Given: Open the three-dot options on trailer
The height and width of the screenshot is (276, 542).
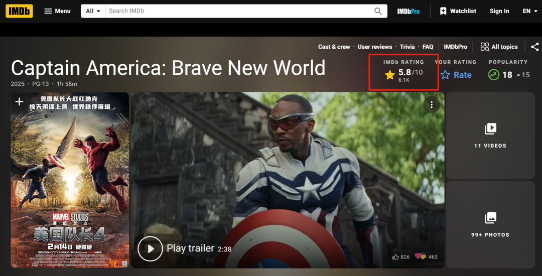Looking at the screenshot, I should click(432, 105).
